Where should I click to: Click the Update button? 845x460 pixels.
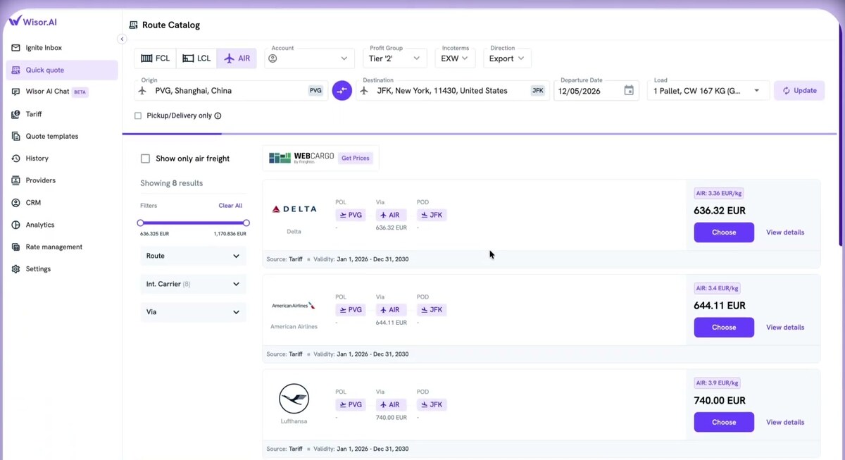click(x=799, y=91)
